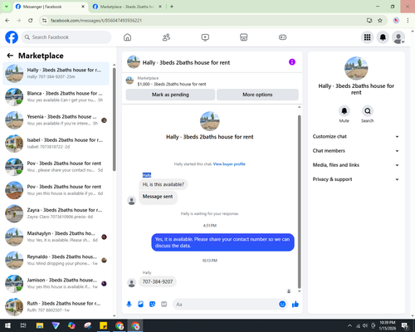
Task: Open conversation information purple icon
Action: (x=292, y=62)
